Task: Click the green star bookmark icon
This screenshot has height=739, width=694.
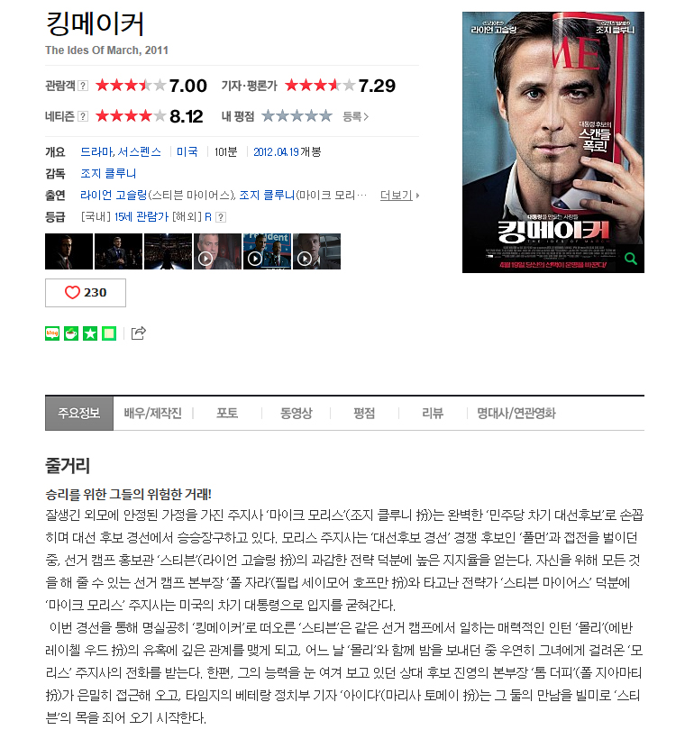Action: click(x=90, y=333)
